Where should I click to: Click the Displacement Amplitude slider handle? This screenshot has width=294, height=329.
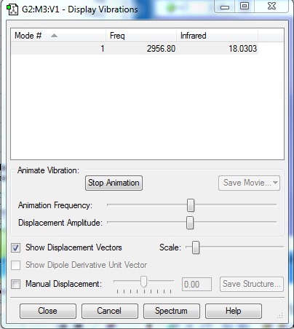(190, 223)
